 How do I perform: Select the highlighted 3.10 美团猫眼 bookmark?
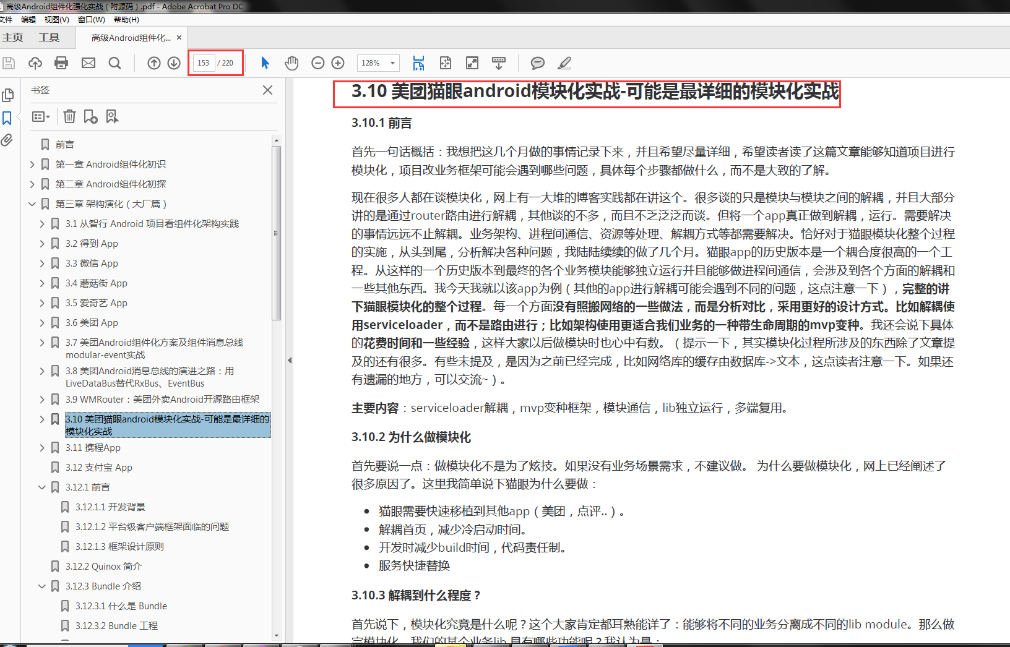[x=168, y=425]
